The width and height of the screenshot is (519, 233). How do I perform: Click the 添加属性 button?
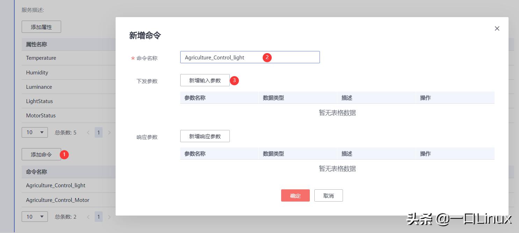click(x=41, y=27)
